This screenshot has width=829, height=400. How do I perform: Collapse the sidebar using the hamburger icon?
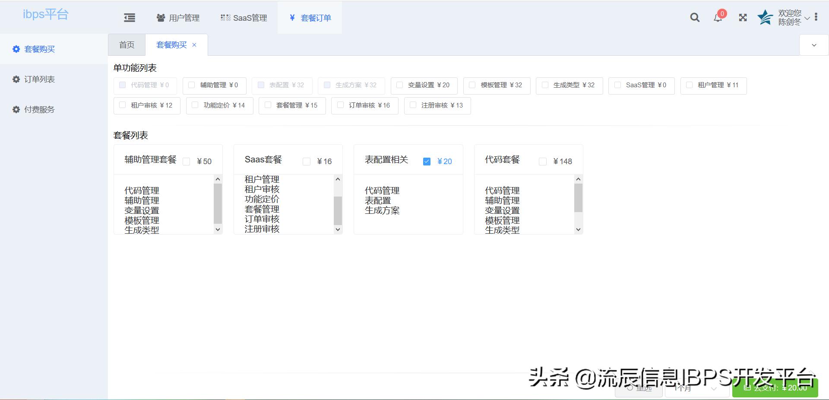(x=129, y=18)
